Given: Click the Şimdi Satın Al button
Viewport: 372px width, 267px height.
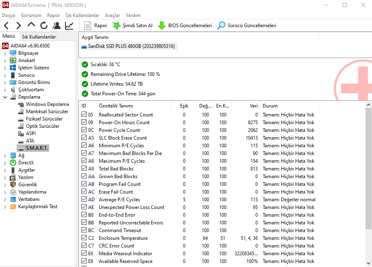Looking at the screenshot, I should tap(132, 26).
